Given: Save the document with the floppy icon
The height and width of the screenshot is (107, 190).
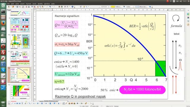Looking at the screenshot, I should click(x=17, y=7).
